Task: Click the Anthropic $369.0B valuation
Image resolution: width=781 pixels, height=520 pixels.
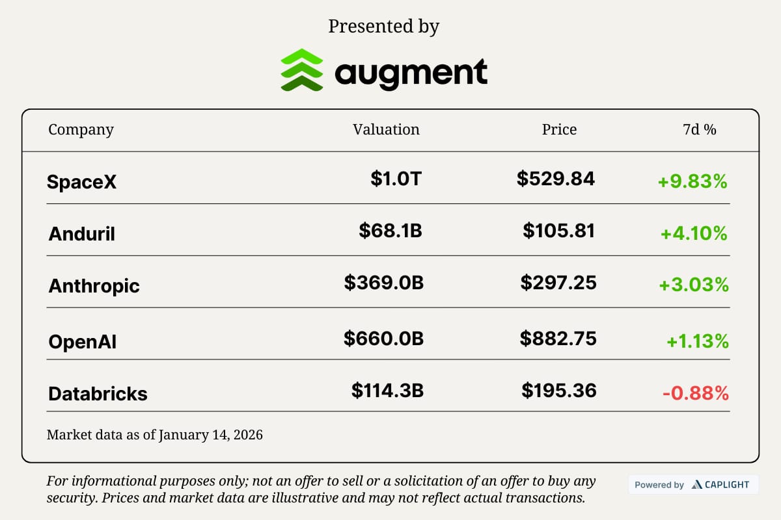Action: click(384, 283)
